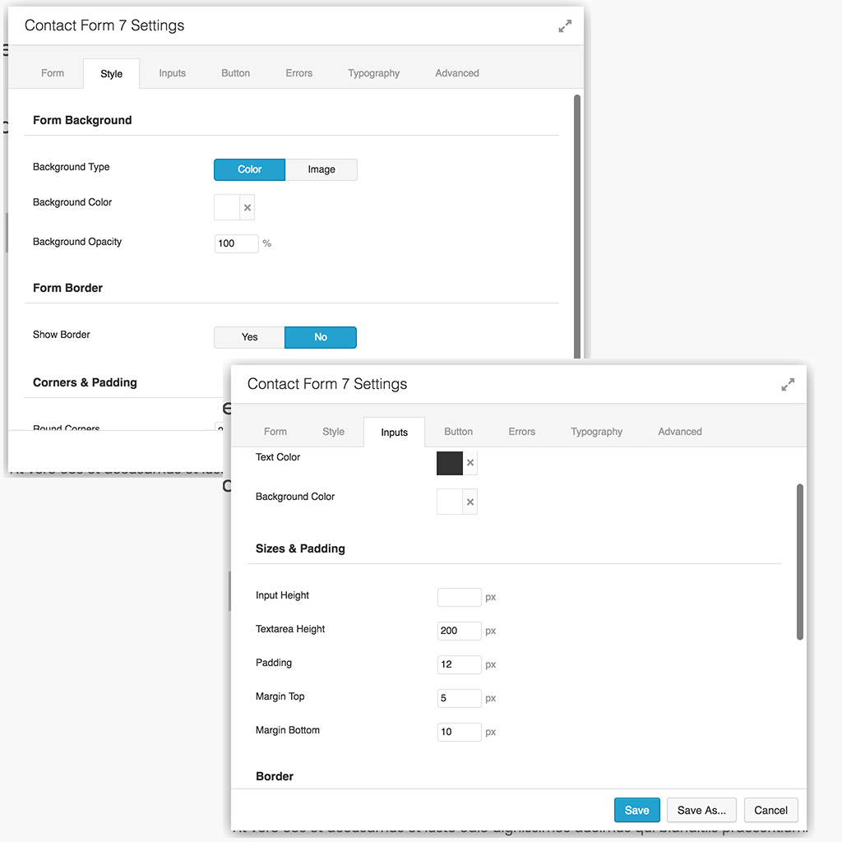Open the dark Text Color swatch

tap(450, 463)
